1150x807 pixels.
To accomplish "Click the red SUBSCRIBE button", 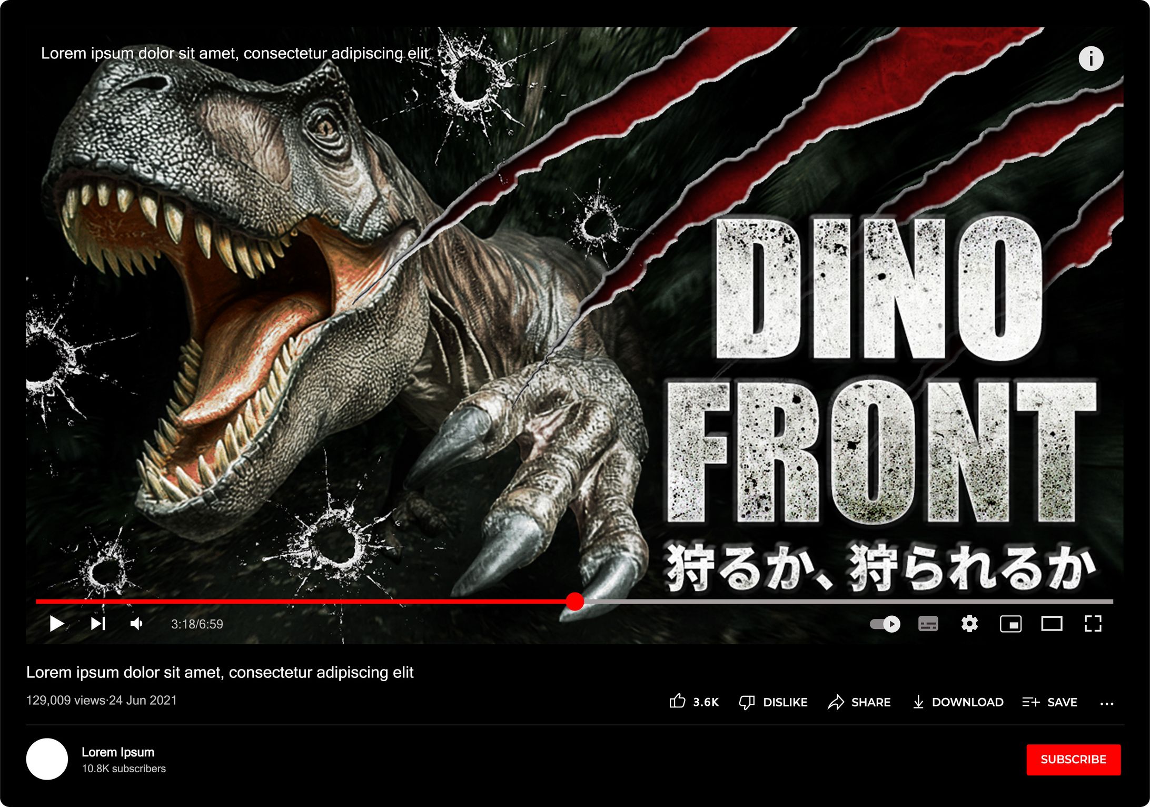I will (1073, 759).
